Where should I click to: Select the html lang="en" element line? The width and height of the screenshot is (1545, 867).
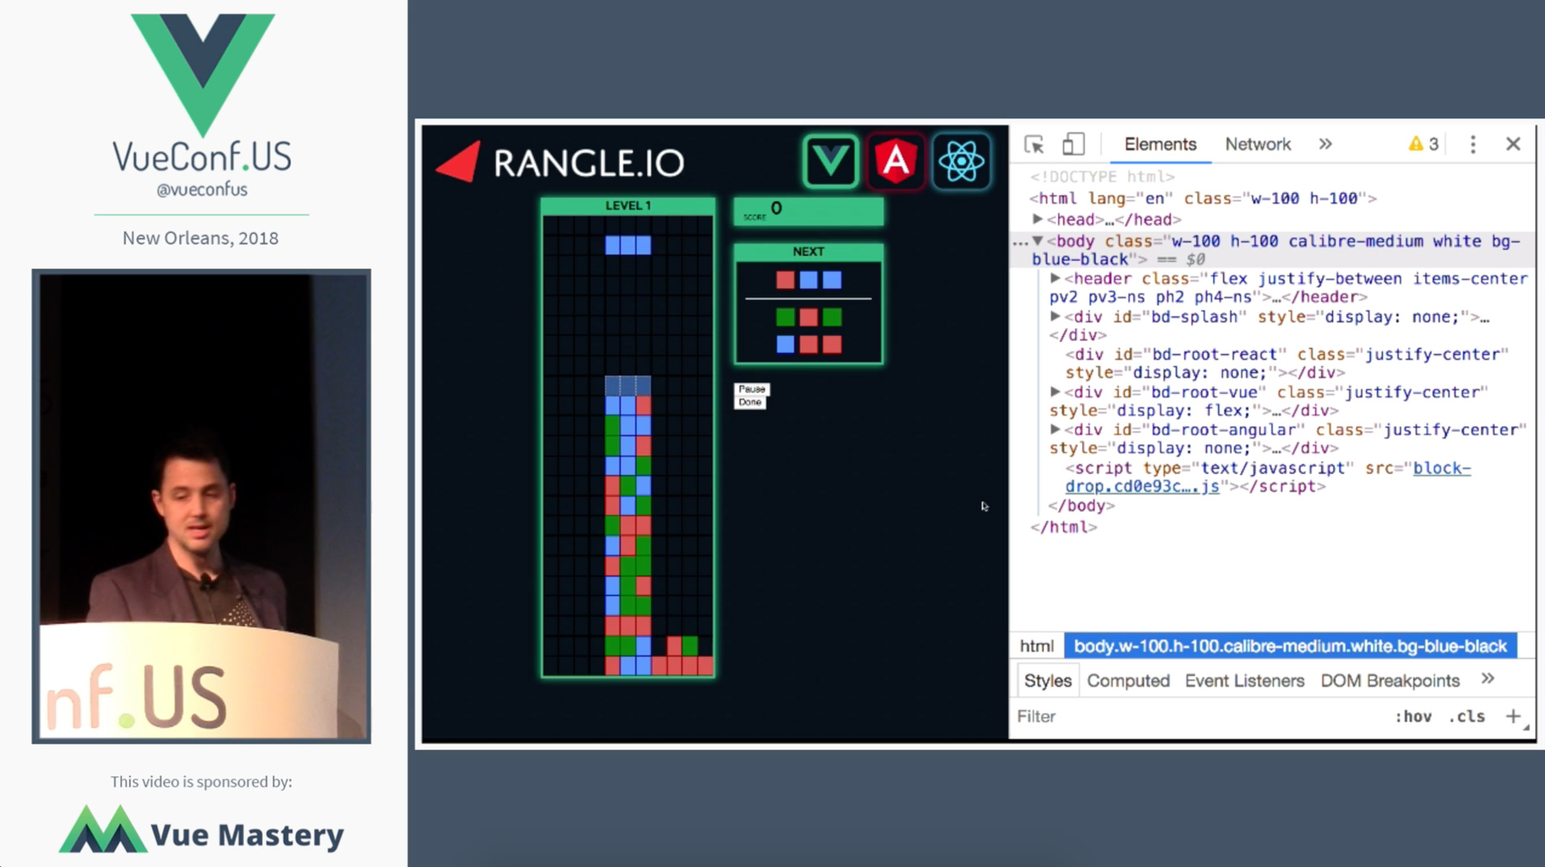click(1203, 198)
